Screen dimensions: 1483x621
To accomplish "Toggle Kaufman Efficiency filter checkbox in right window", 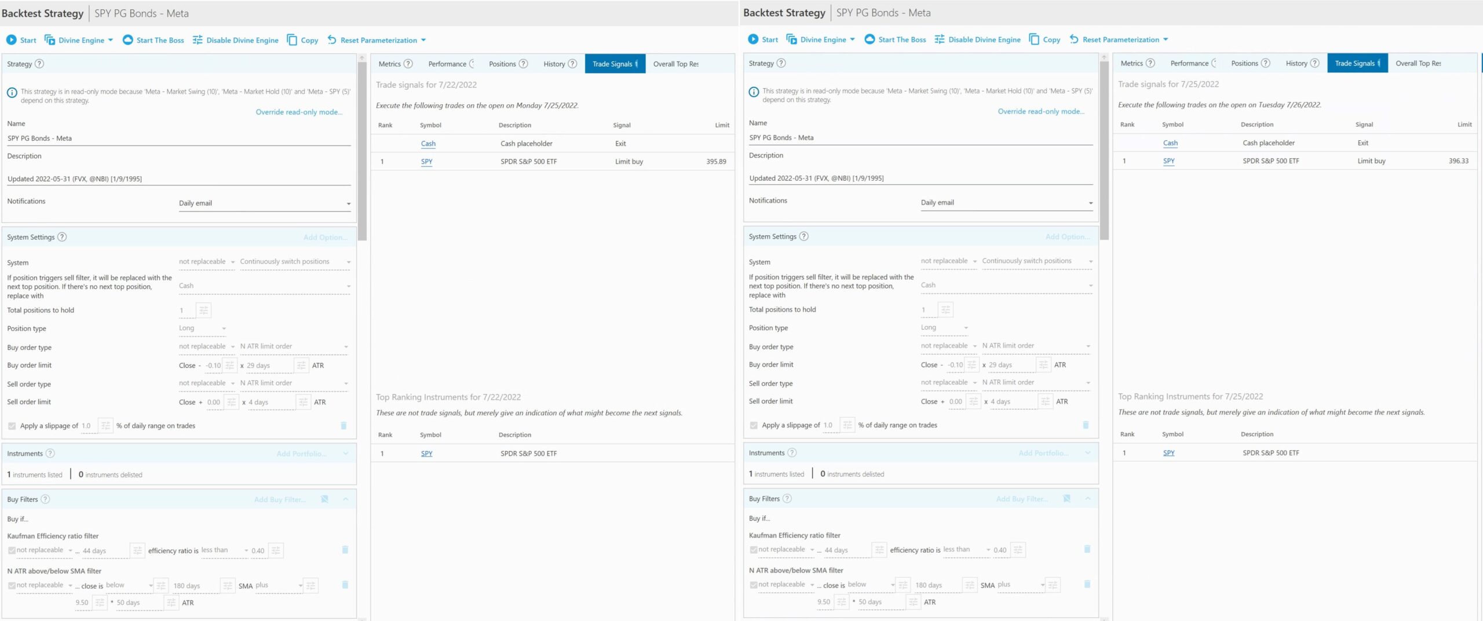I will 753,549.
